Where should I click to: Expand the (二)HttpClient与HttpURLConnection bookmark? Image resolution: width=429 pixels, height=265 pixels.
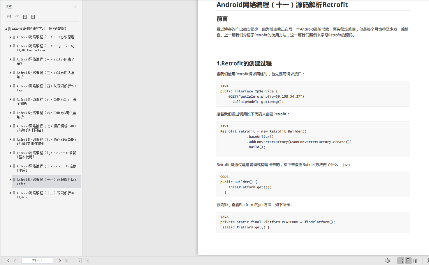point(10,46)
